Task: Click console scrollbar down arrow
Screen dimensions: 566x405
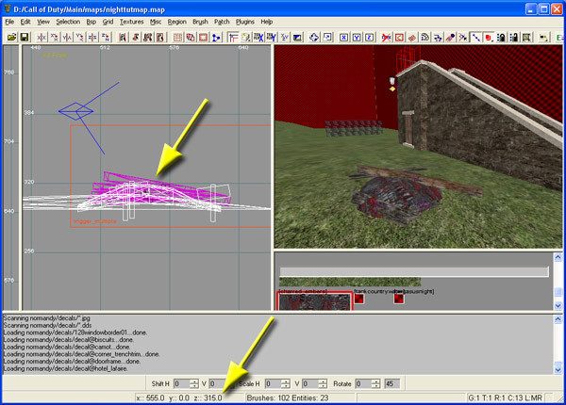Action: click(558, 370)
